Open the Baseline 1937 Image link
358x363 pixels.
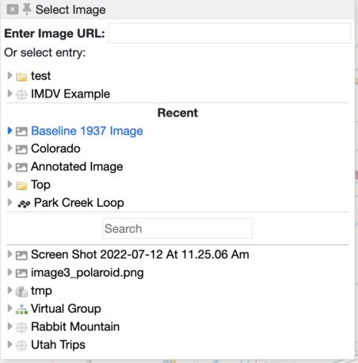point(87,131)
